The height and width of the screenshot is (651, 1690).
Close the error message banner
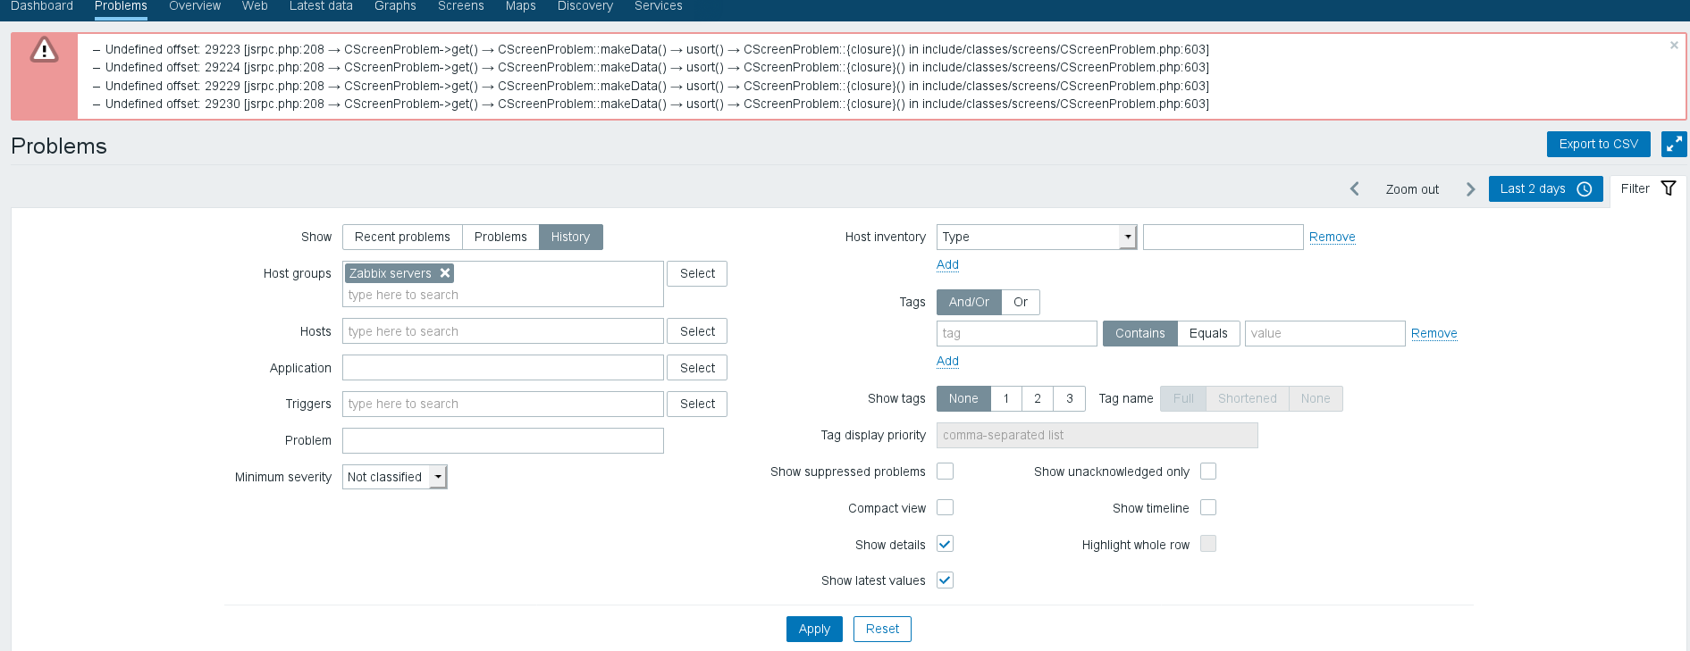coord(1674,46)
